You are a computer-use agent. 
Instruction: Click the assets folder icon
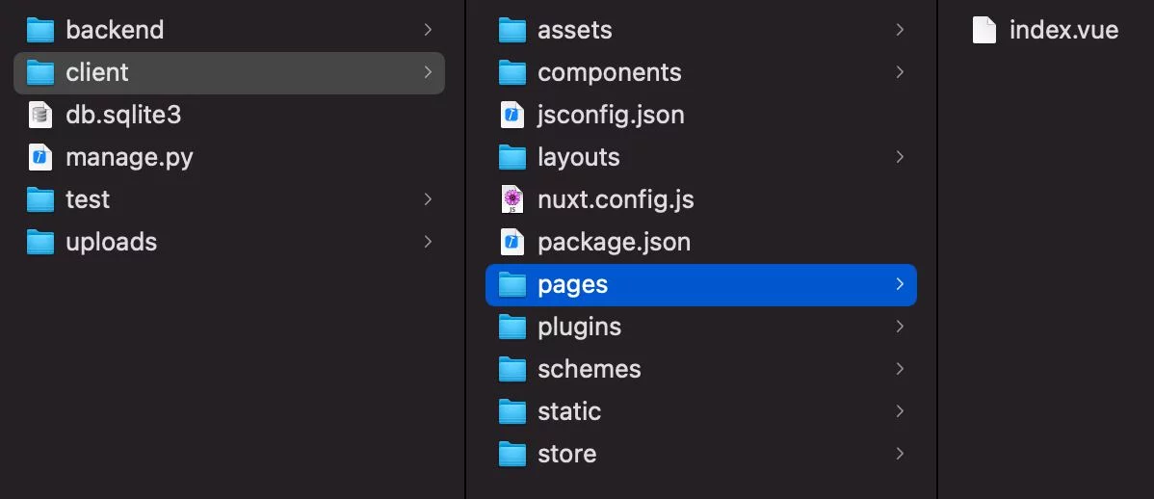[x=512, y=30]
